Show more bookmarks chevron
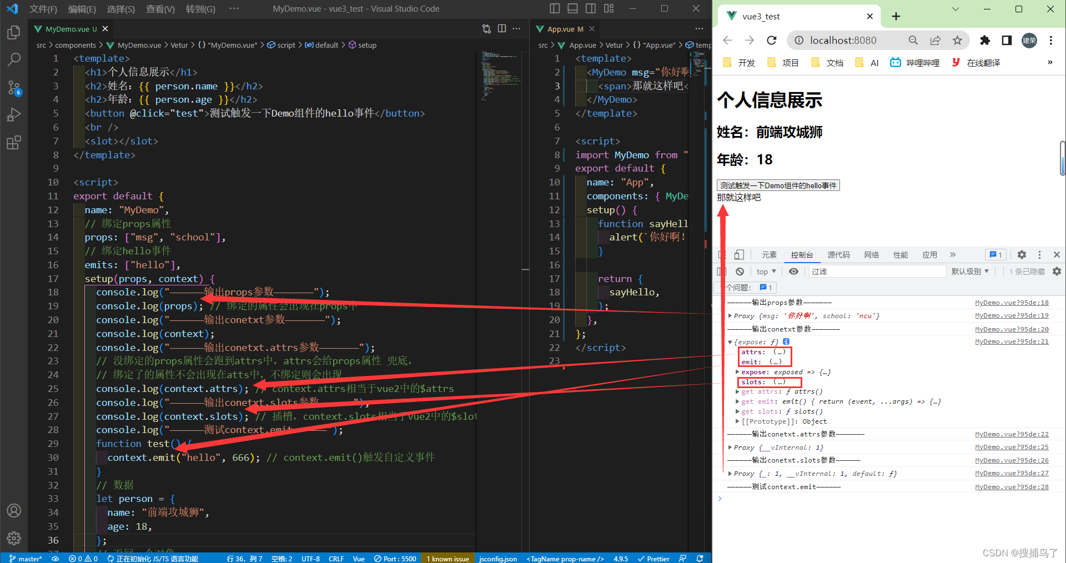The image size is (1066, 563). [1050, 63]
